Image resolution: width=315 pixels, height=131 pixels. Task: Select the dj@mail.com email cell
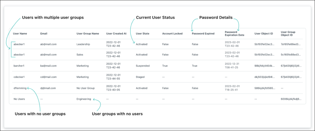pyautogui.click(x=48, y=88)
